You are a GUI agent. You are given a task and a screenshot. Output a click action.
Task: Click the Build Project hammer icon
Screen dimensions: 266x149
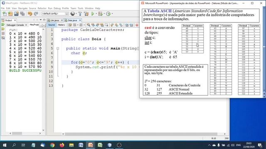click(80, 14)
